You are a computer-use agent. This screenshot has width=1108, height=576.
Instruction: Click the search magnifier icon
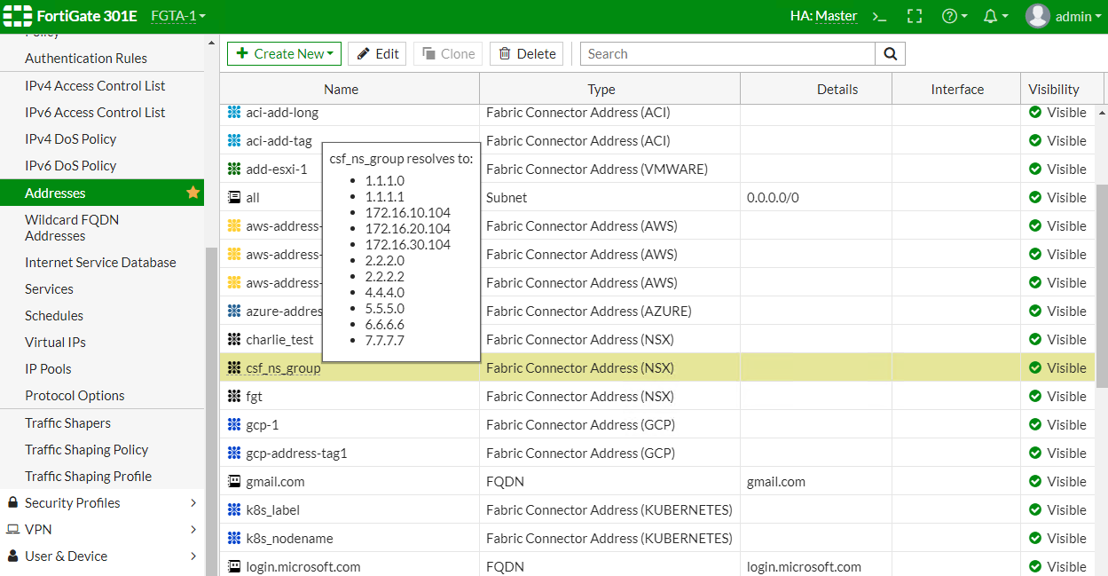tap(890, 53)
